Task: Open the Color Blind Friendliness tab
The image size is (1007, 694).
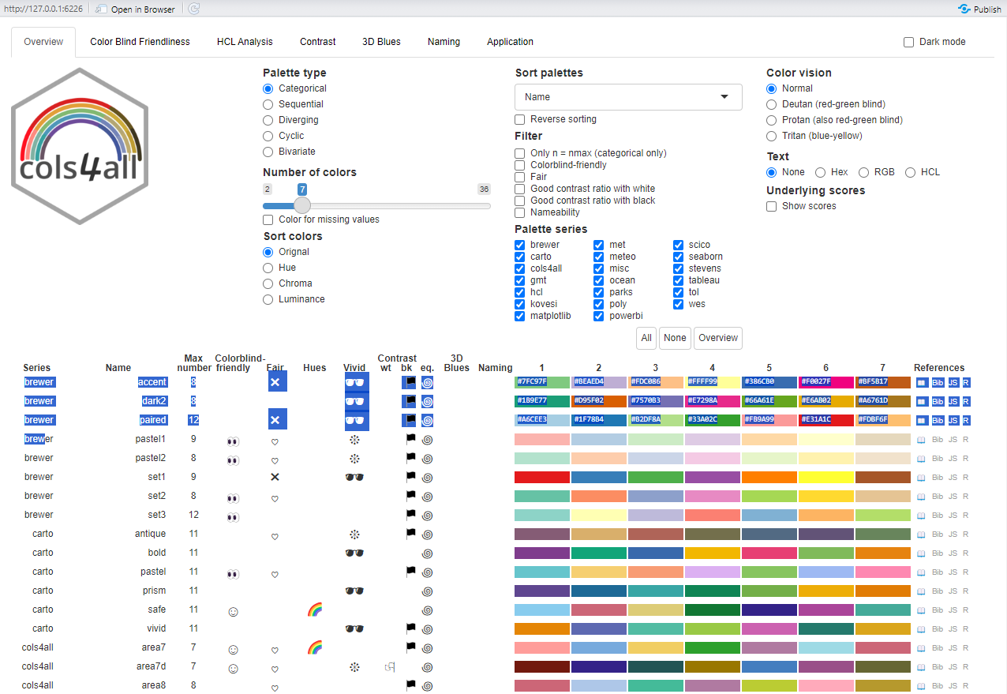Action: [x=140, y=42]
